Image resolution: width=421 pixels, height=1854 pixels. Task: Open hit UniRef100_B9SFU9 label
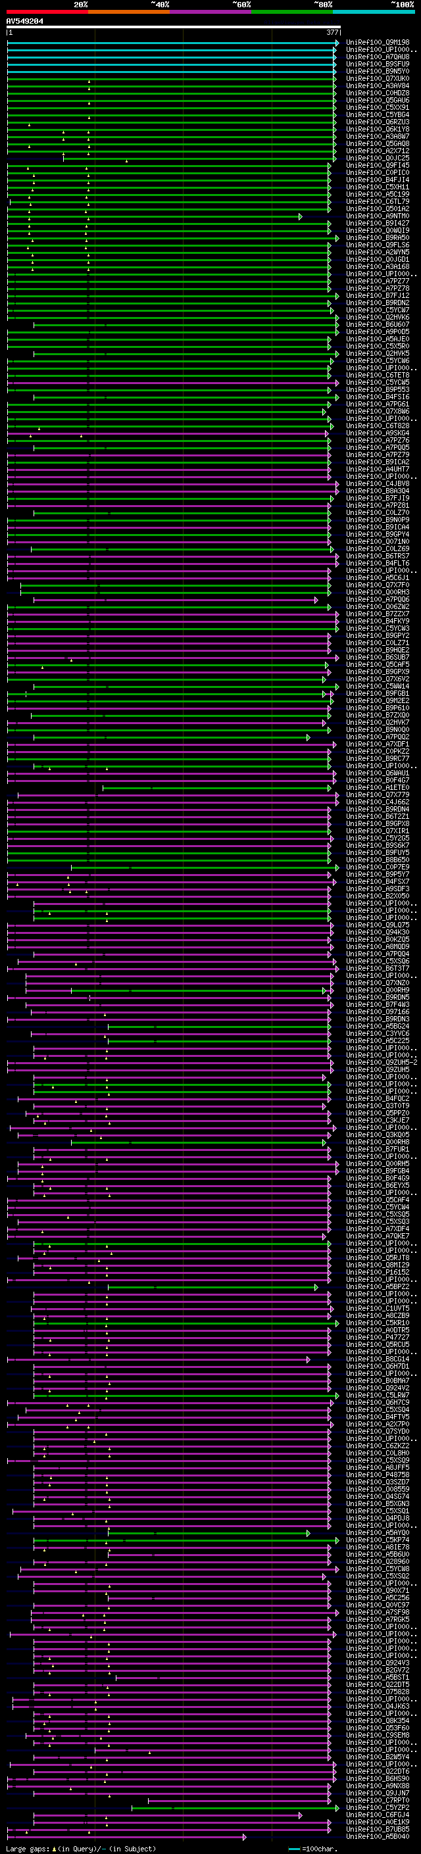(378, 64)
